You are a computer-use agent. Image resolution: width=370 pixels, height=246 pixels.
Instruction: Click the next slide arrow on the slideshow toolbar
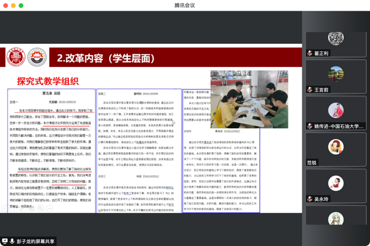coord(14,208)
